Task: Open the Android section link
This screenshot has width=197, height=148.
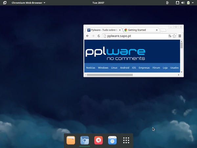Action: click(125, 68)
